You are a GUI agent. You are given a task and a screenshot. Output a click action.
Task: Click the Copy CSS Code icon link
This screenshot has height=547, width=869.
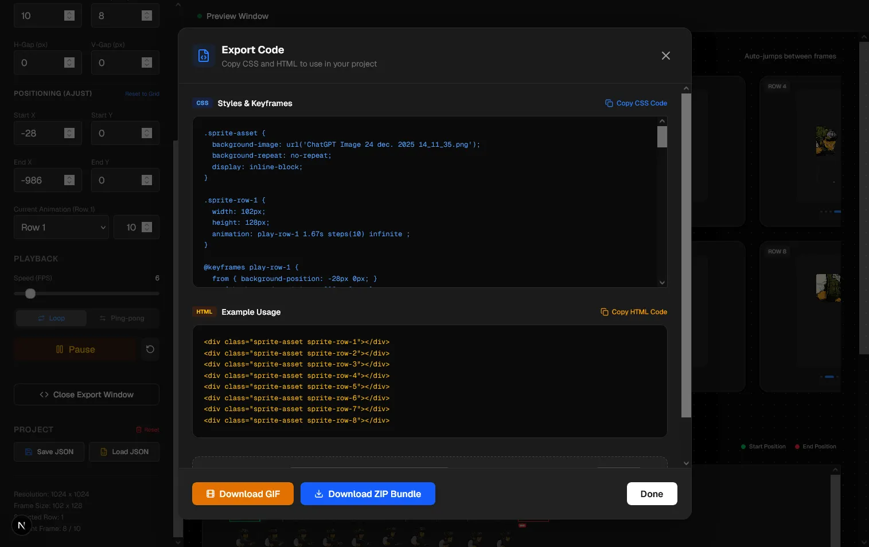(636, 103)
